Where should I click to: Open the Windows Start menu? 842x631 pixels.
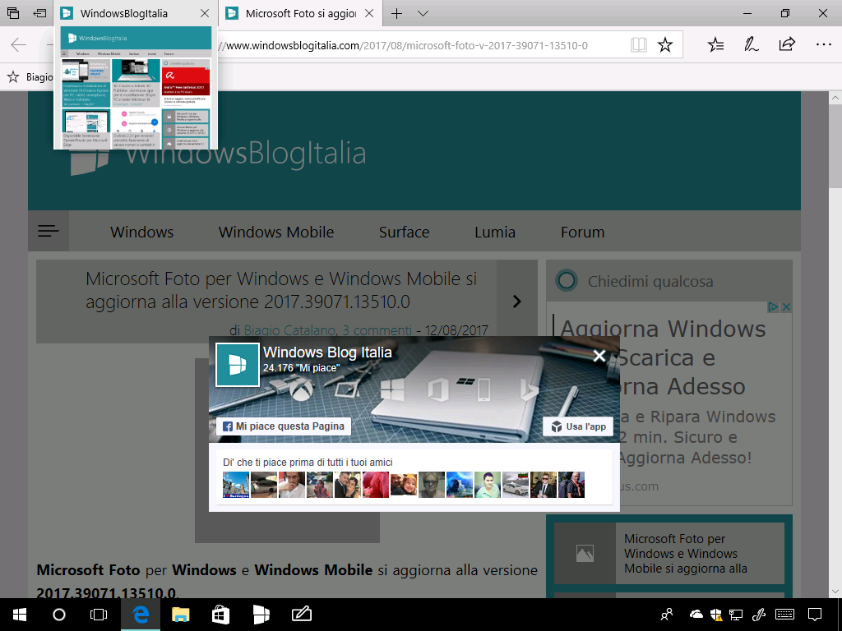tap(20, 615)
